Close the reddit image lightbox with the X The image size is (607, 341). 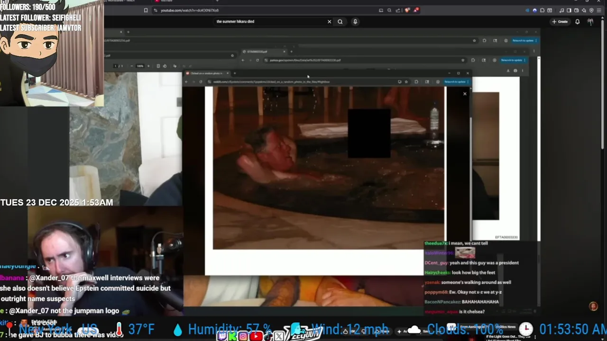pyautogui.click(x=465, y=94)
